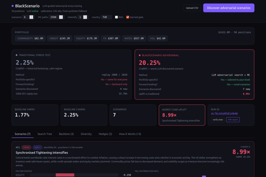Click the Scenarios 7 summary card
266x177 pixels.
[133, 115]
